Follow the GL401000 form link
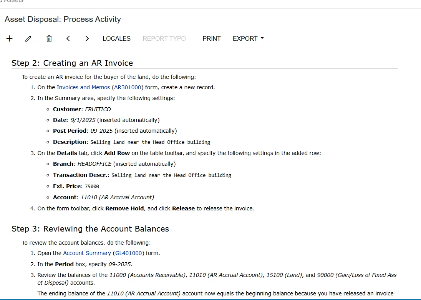 (128, 253)
